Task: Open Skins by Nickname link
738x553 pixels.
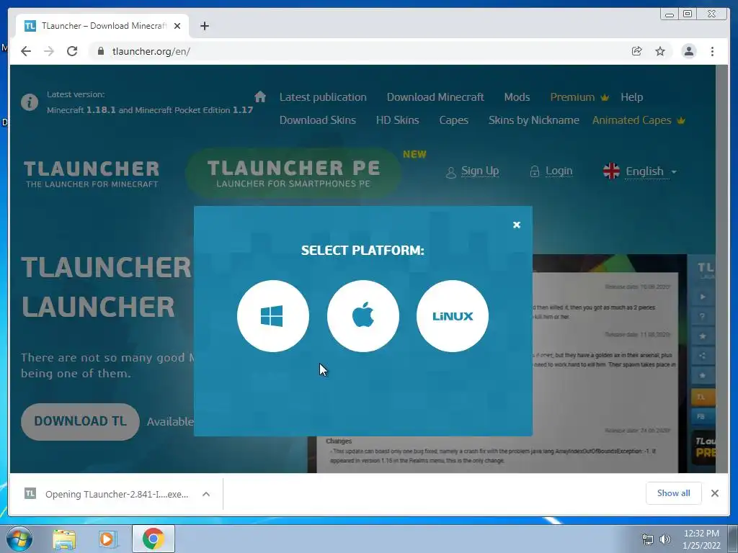Action: pyautogui.click(x=534, y=120)
